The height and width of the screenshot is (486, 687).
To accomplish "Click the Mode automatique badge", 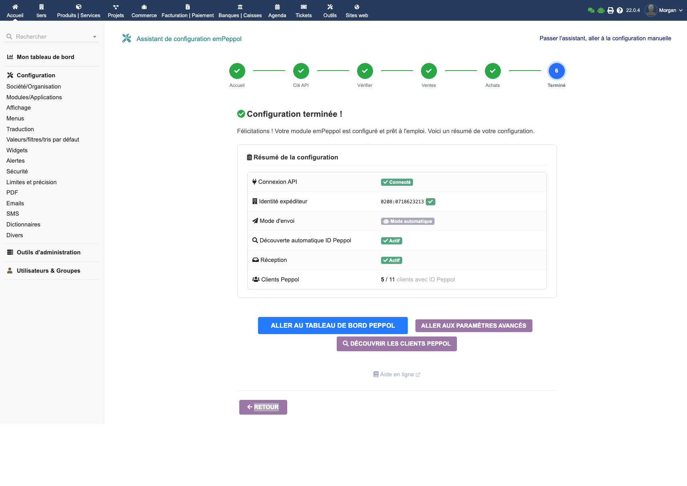I will click(408, 221).
